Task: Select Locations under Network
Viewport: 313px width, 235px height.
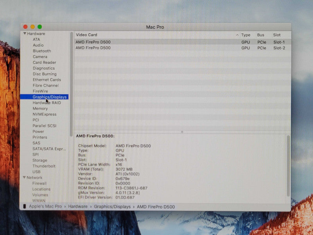Action: tap(41, 189)
